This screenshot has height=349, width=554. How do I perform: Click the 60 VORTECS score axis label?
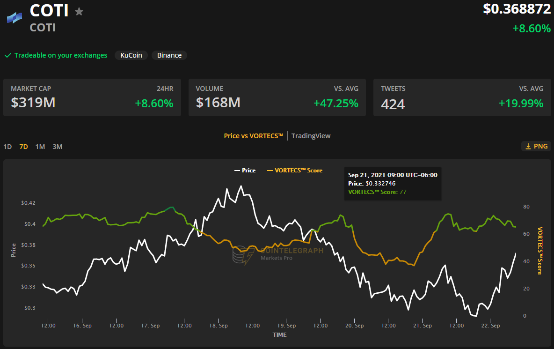coord(526,234)
